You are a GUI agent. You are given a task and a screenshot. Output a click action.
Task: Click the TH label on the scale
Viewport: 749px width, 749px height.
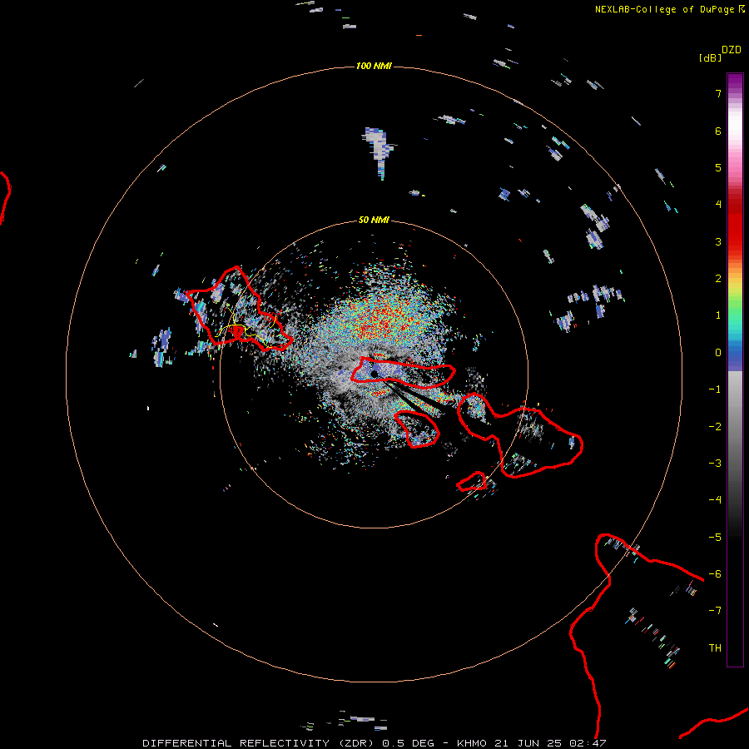[x=715, y=648]
